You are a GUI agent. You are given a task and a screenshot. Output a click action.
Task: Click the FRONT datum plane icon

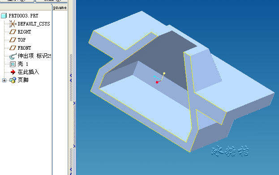click(13, 48)
